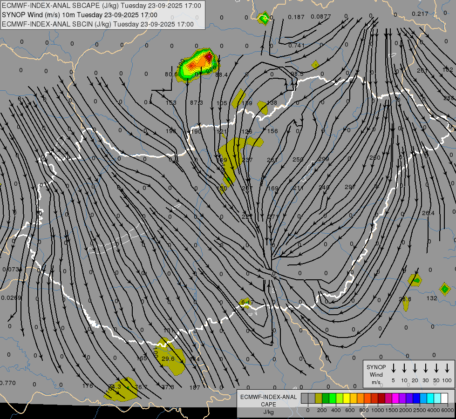Click the map value 28.8
Viewport: 456px width, 419px height.
click(x=405, y=299)
